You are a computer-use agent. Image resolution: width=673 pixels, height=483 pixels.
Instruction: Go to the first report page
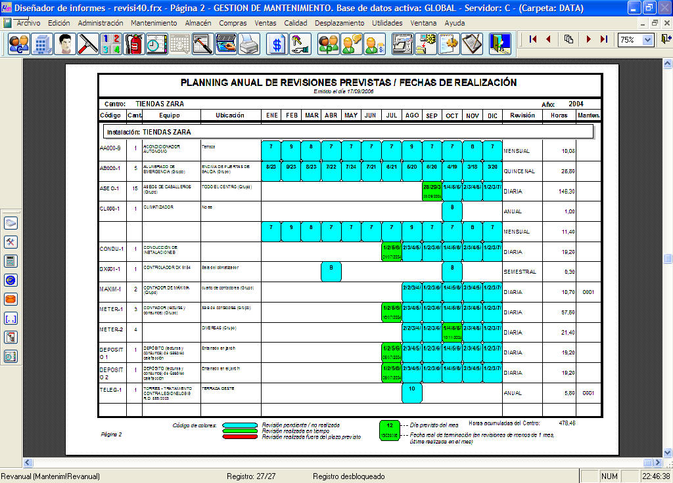[533, 39]
